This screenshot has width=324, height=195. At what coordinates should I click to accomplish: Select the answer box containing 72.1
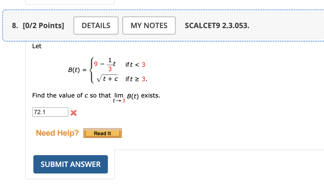point(50,112)
